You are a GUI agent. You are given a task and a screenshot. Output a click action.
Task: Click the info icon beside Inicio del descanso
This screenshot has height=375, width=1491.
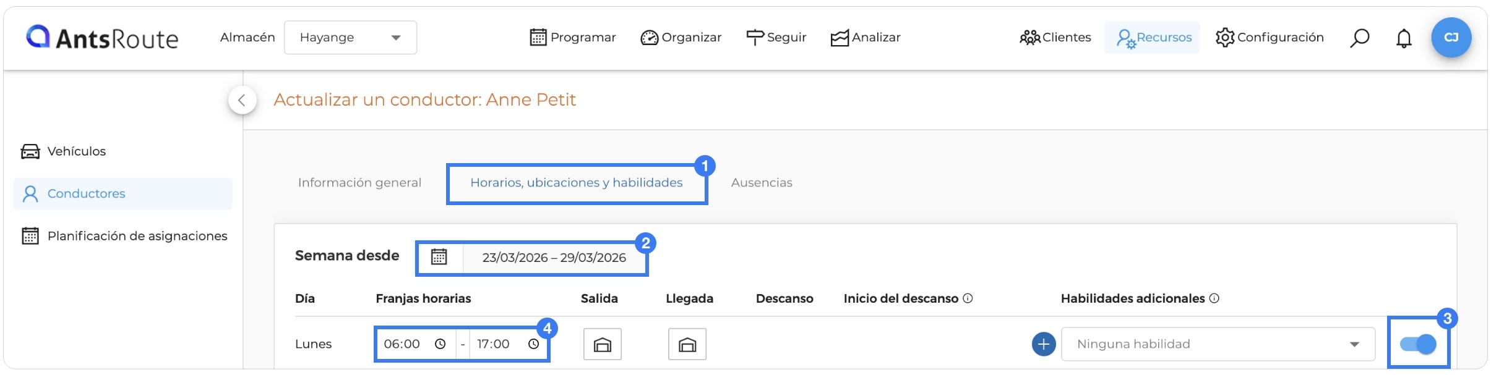968,298
